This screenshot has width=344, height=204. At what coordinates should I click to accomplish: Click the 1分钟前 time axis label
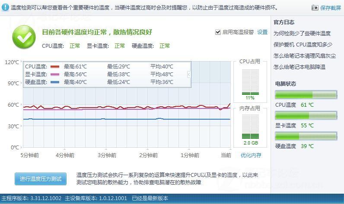click(190, 155)
